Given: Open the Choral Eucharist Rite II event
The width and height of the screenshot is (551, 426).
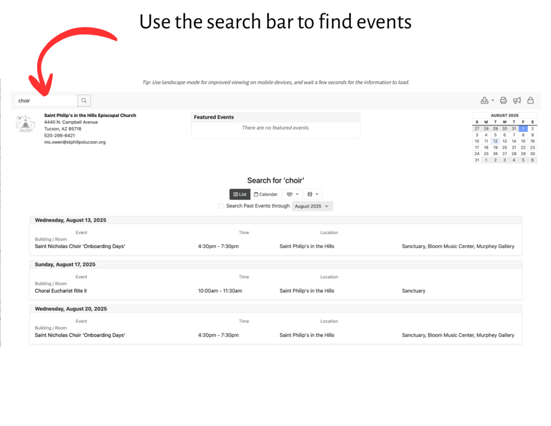Looking at the screenshot, I should click(x=61, y=291).
